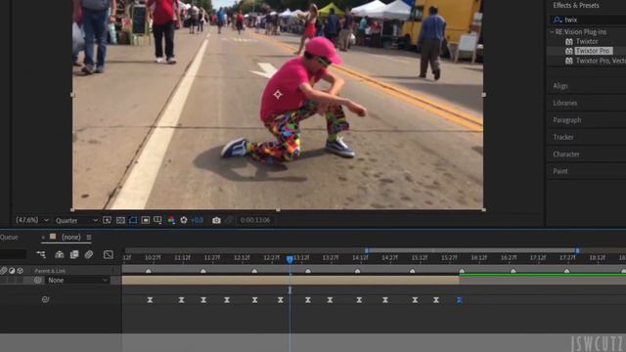This screenshot has height=352, width=626.
Task: Click the 3D layer column header icon
Action: coord(20,271)
